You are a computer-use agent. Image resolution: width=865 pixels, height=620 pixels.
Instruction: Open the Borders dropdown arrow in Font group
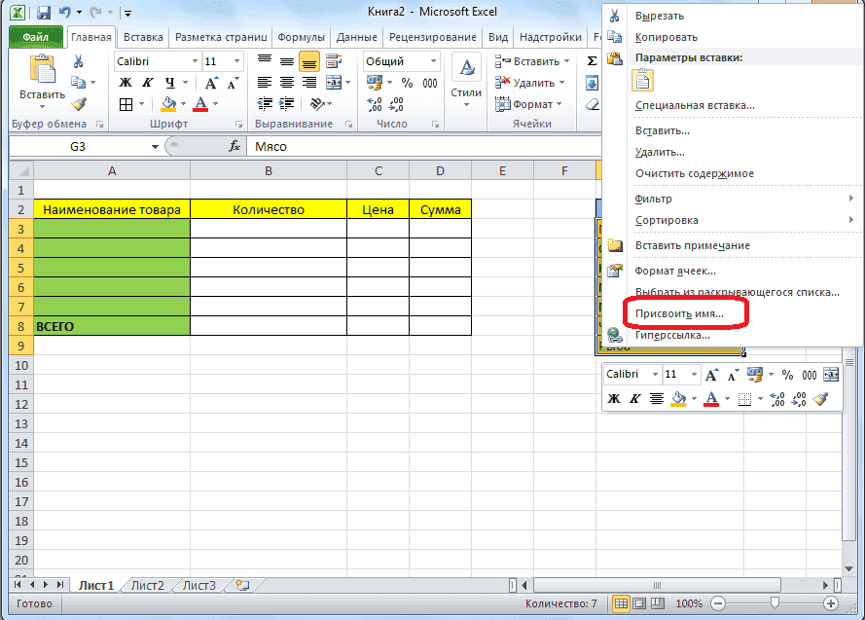(x=141, y=103)
